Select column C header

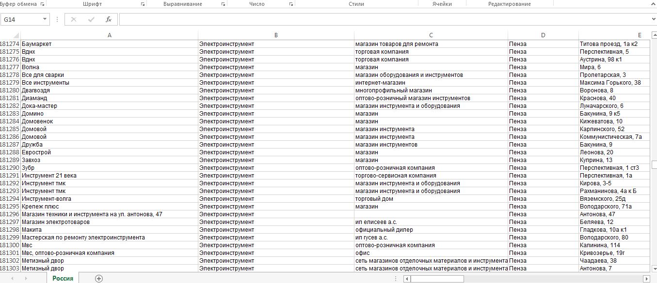[x=431, y=35]
